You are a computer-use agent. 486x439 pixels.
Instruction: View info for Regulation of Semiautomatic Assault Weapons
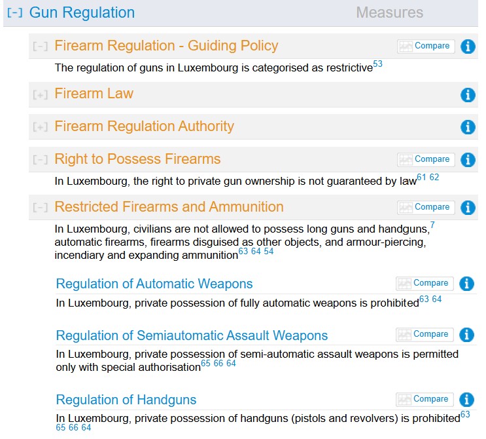[x=466, y=335]
